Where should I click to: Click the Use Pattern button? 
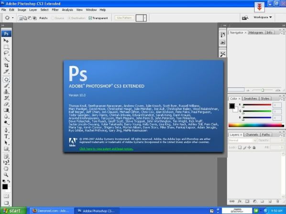[x=124, y=18]
